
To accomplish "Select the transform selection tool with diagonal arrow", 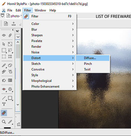I will [10, 44].
